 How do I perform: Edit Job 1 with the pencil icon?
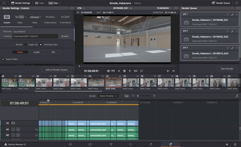pyautogui.click(x=232, y=14)
